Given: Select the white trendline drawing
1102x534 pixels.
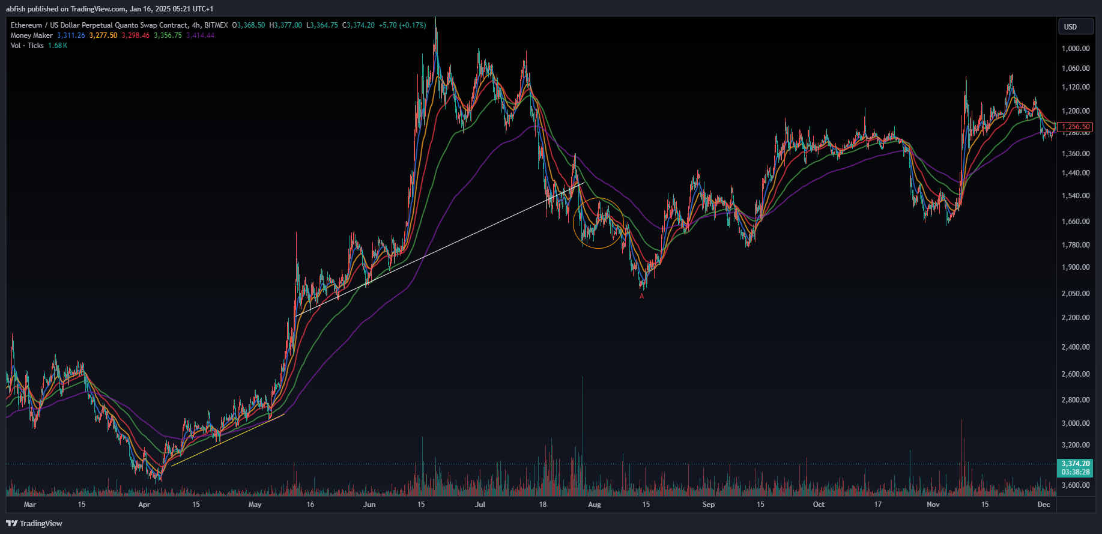Looking at the screenshot, I should 440,249.
